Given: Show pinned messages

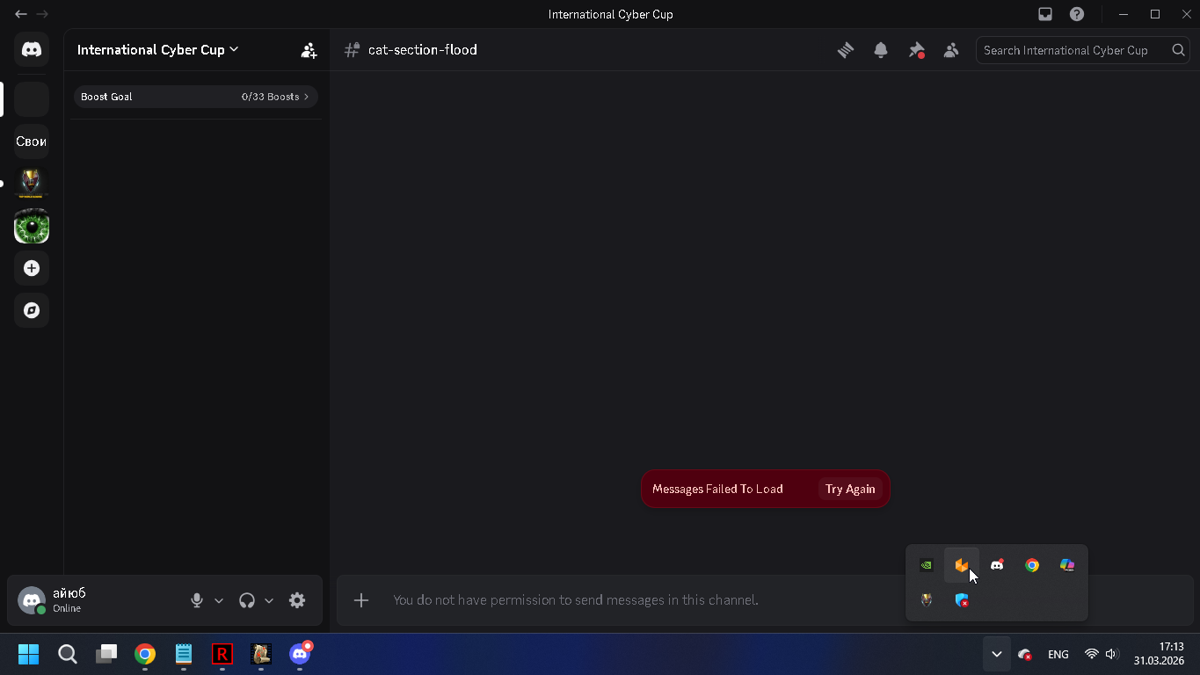Looking at the screenshot, I should (x=916, y=50).
